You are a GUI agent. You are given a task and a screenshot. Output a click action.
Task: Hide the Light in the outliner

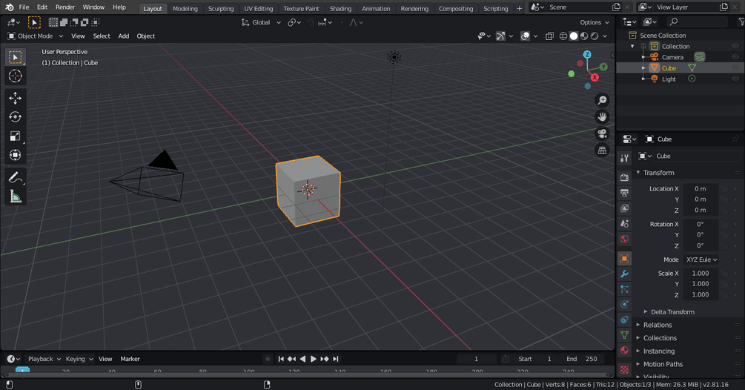pos(735,79)
